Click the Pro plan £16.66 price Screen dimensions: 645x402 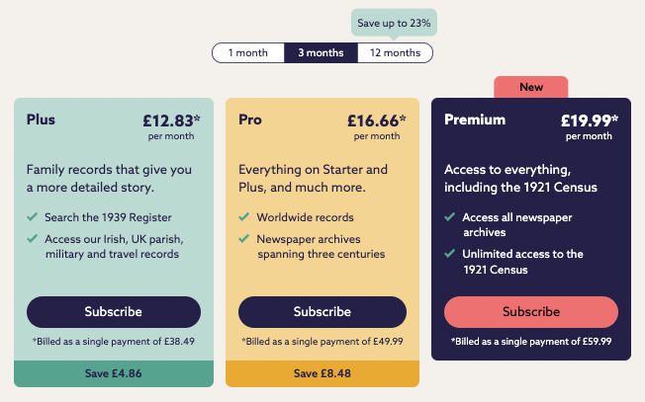tap(376, 121)
